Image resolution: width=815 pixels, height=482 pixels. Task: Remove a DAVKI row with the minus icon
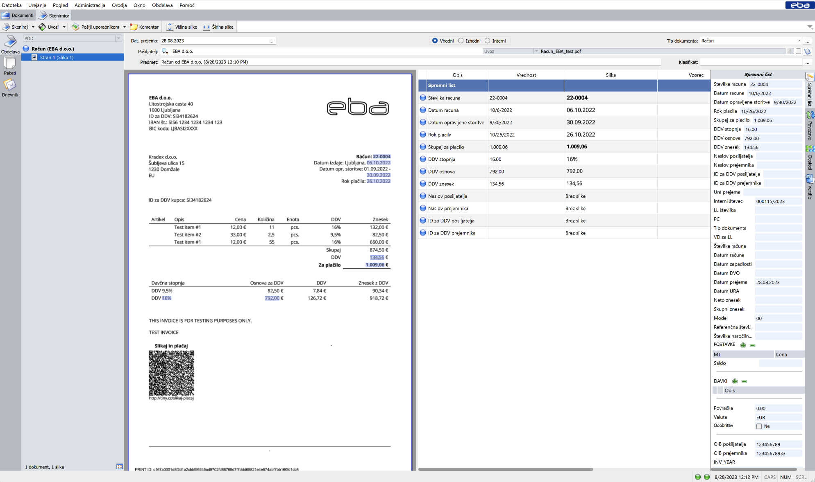click(745, 381)
